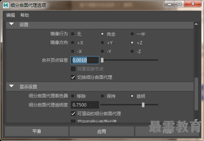Click the 平滑 button
204x141 pixels.
37,131
